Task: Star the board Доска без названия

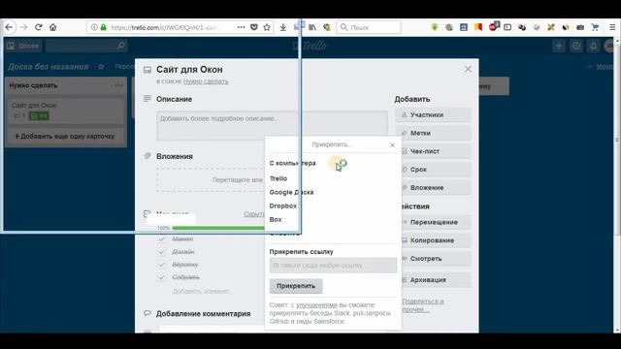Action: 101,67
